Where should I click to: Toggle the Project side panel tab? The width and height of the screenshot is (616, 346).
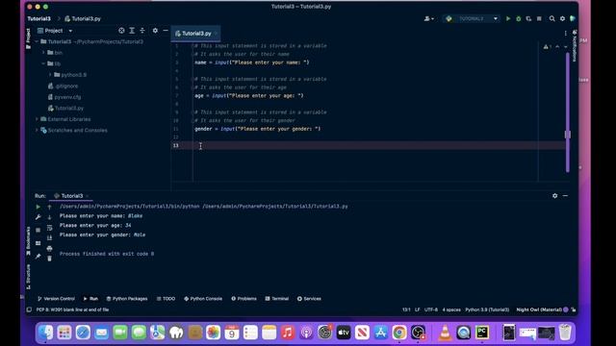(x=28, y=38)
